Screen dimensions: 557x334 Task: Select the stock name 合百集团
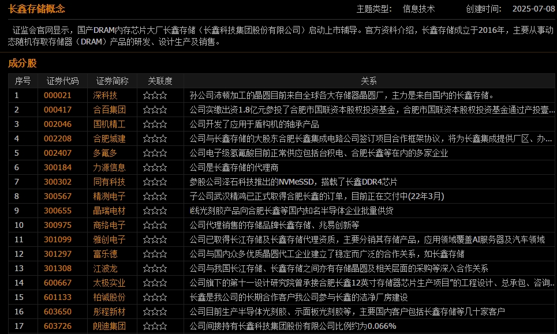pyautogui.click(x=109, y=110)
